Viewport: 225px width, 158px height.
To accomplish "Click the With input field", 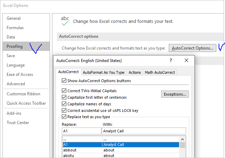I will [144, 131].
